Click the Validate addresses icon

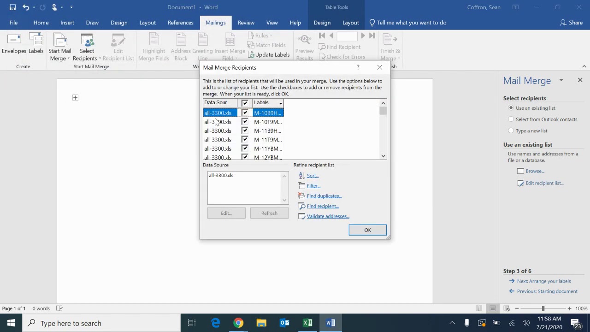click(x=301, y=216)
